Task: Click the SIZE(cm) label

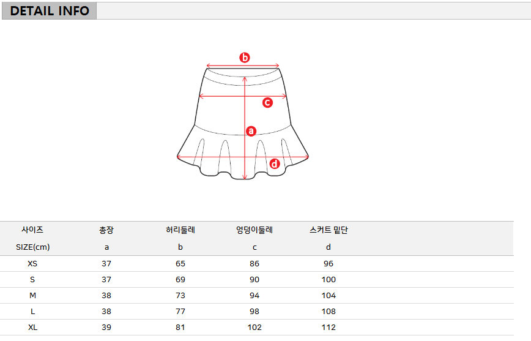Action: (32, 247)
